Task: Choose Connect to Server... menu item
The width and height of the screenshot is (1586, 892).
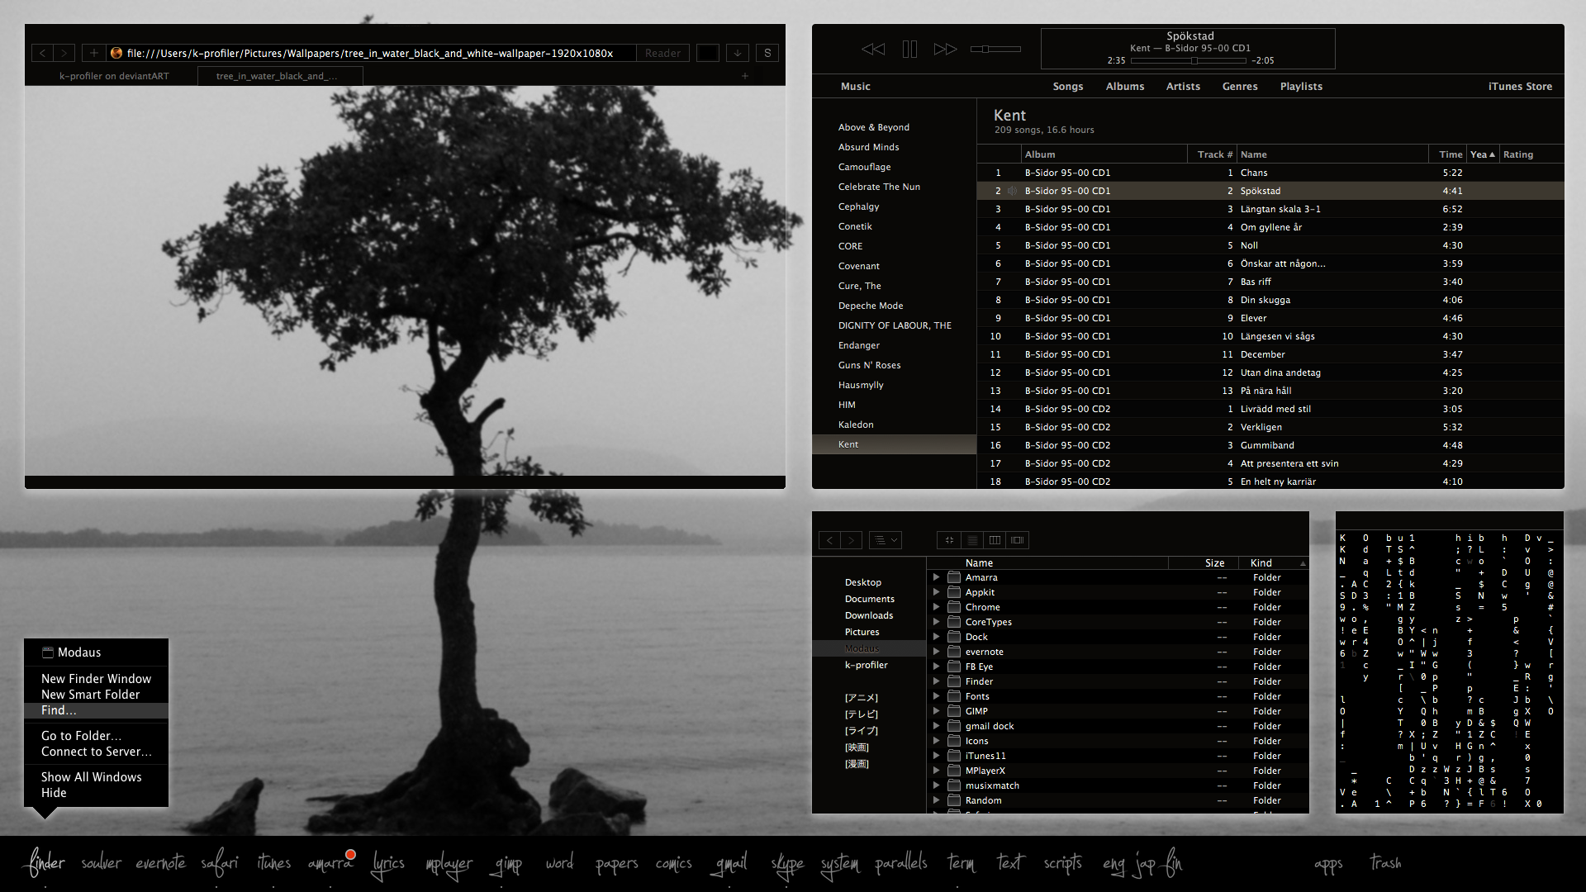Action: pyautogui.click(x=96, y=752)
